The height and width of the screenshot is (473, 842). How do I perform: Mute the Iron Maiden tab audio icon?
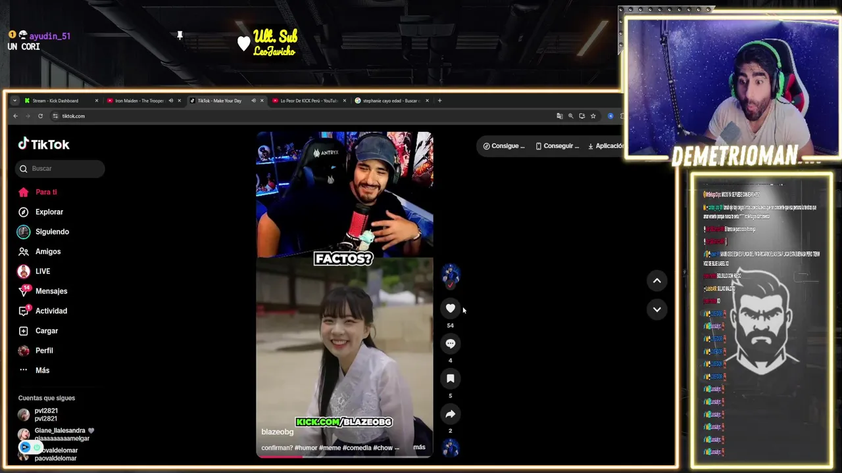tap(170, 101)
